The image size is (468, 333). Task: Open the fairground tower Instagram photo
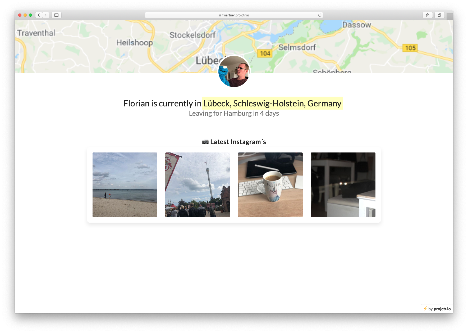pyautogui.click(x=198, y=184)
